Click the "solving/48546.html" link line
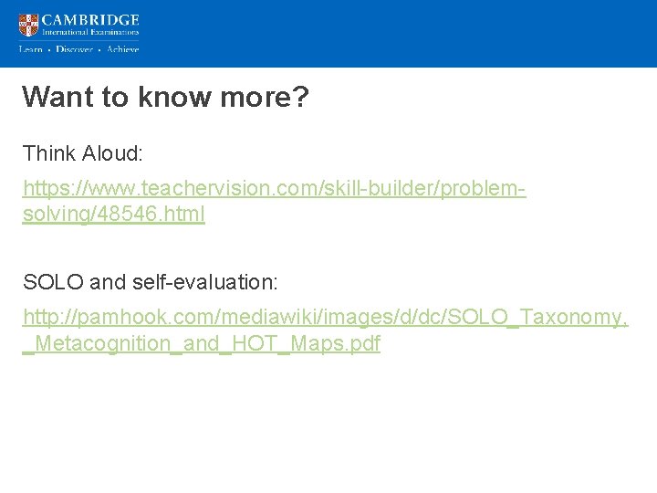The width and height of the screenshot is (657, 493). (114, 215)
